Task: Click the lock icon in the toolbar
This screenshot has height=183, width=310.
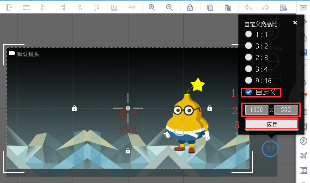Action: coord(190,7)
